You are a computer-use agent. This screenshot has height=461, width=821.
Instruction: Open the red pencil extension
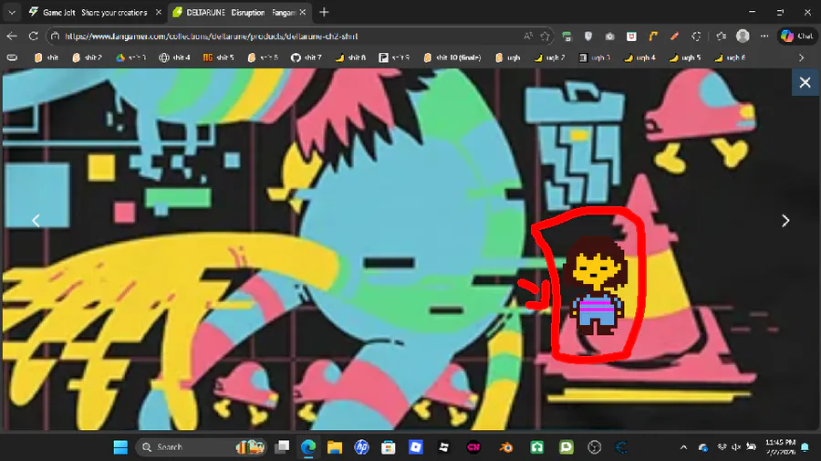674,37
